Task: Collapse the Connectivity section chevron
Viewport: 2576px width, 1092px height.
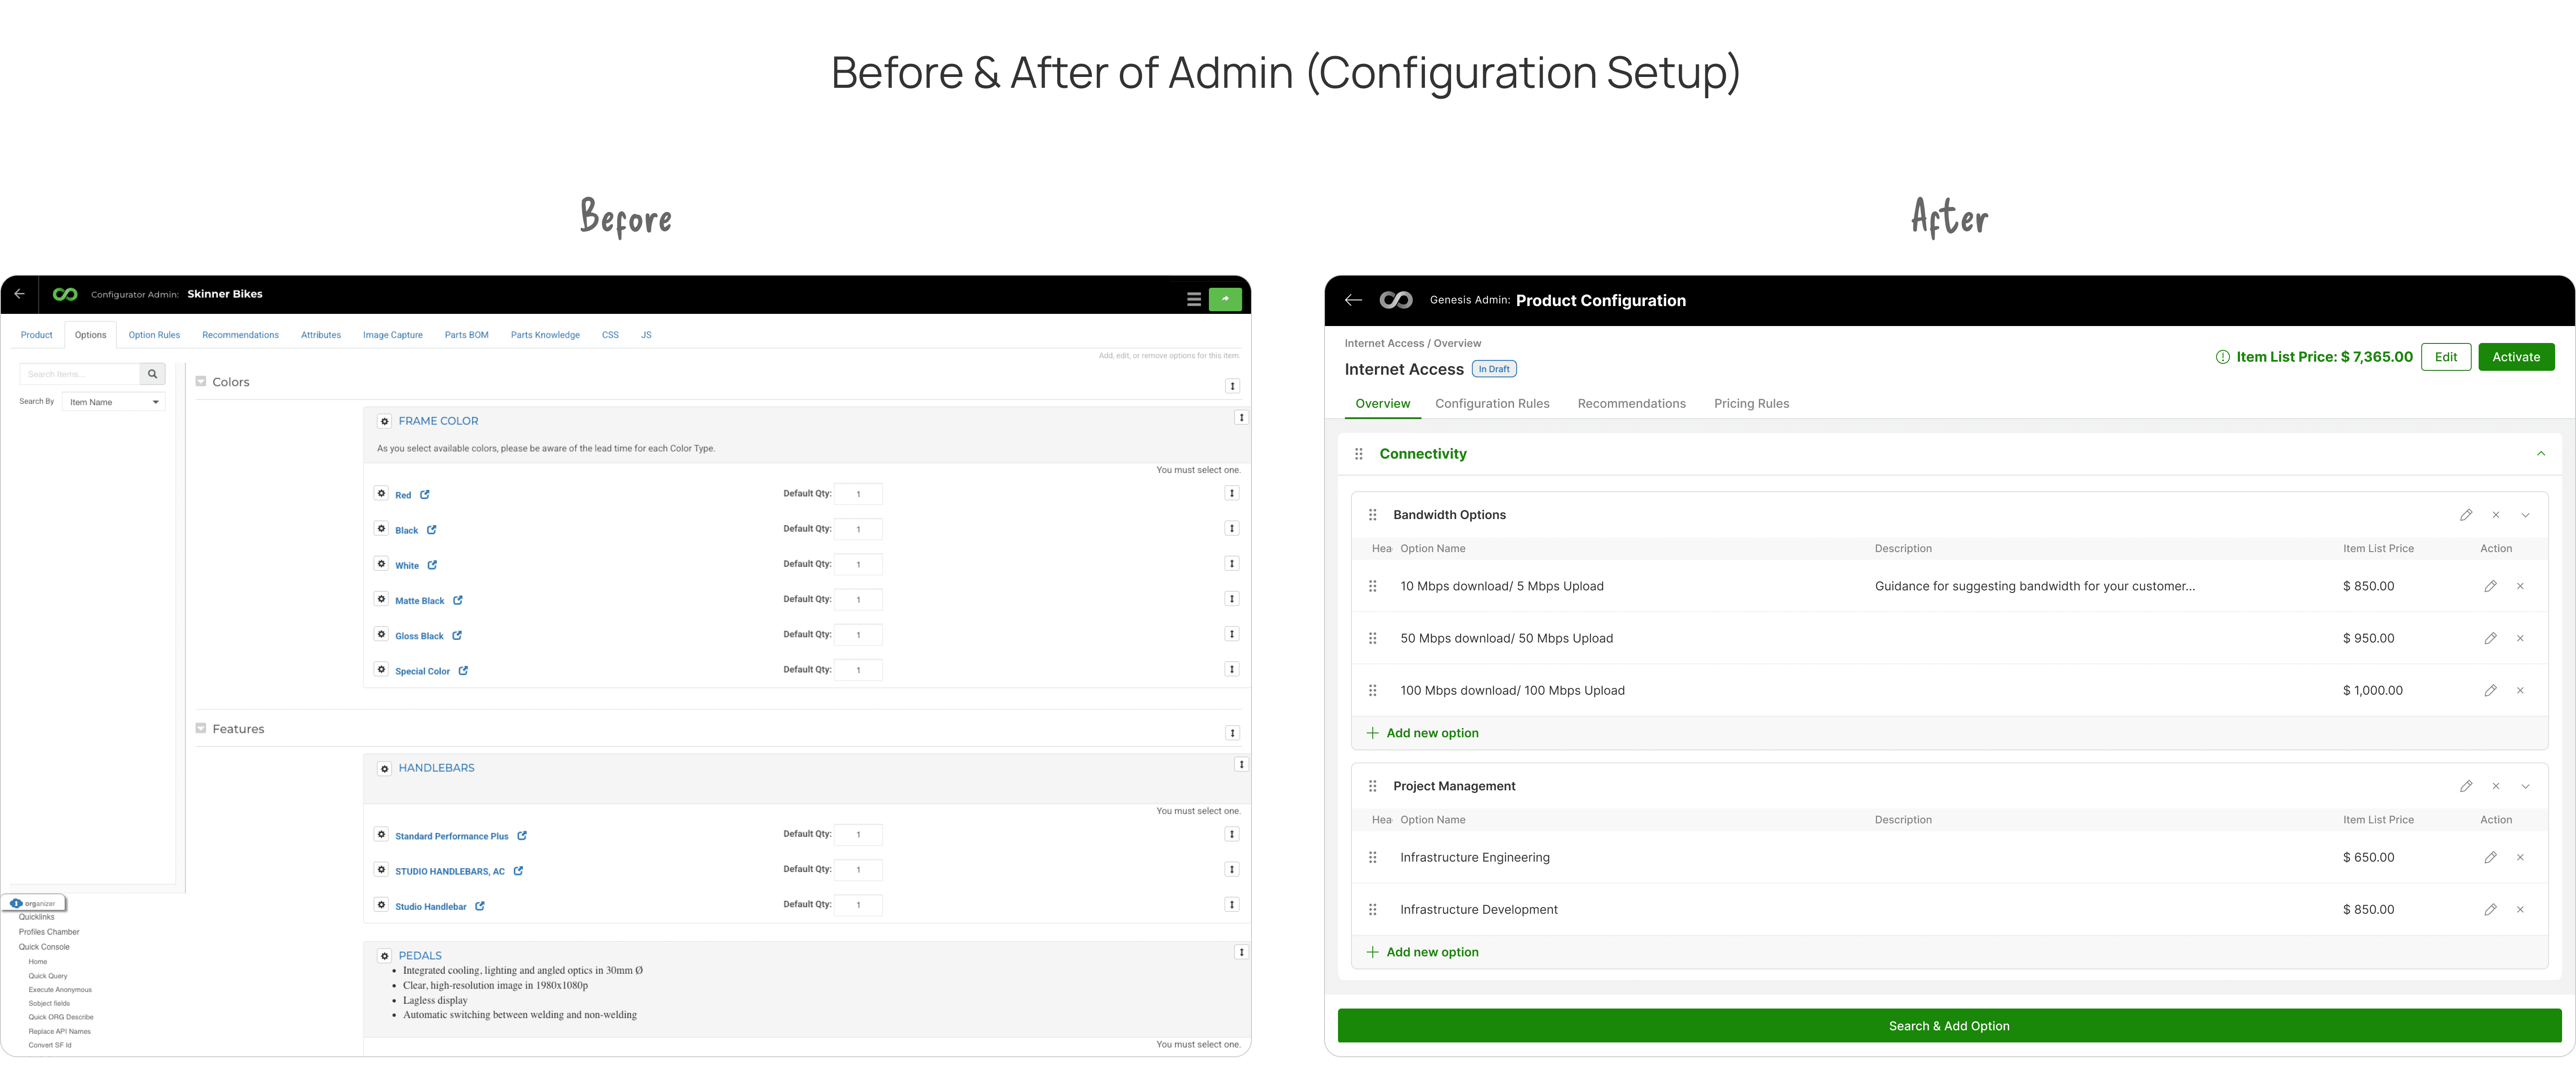Action: (x=2540, y=454)
